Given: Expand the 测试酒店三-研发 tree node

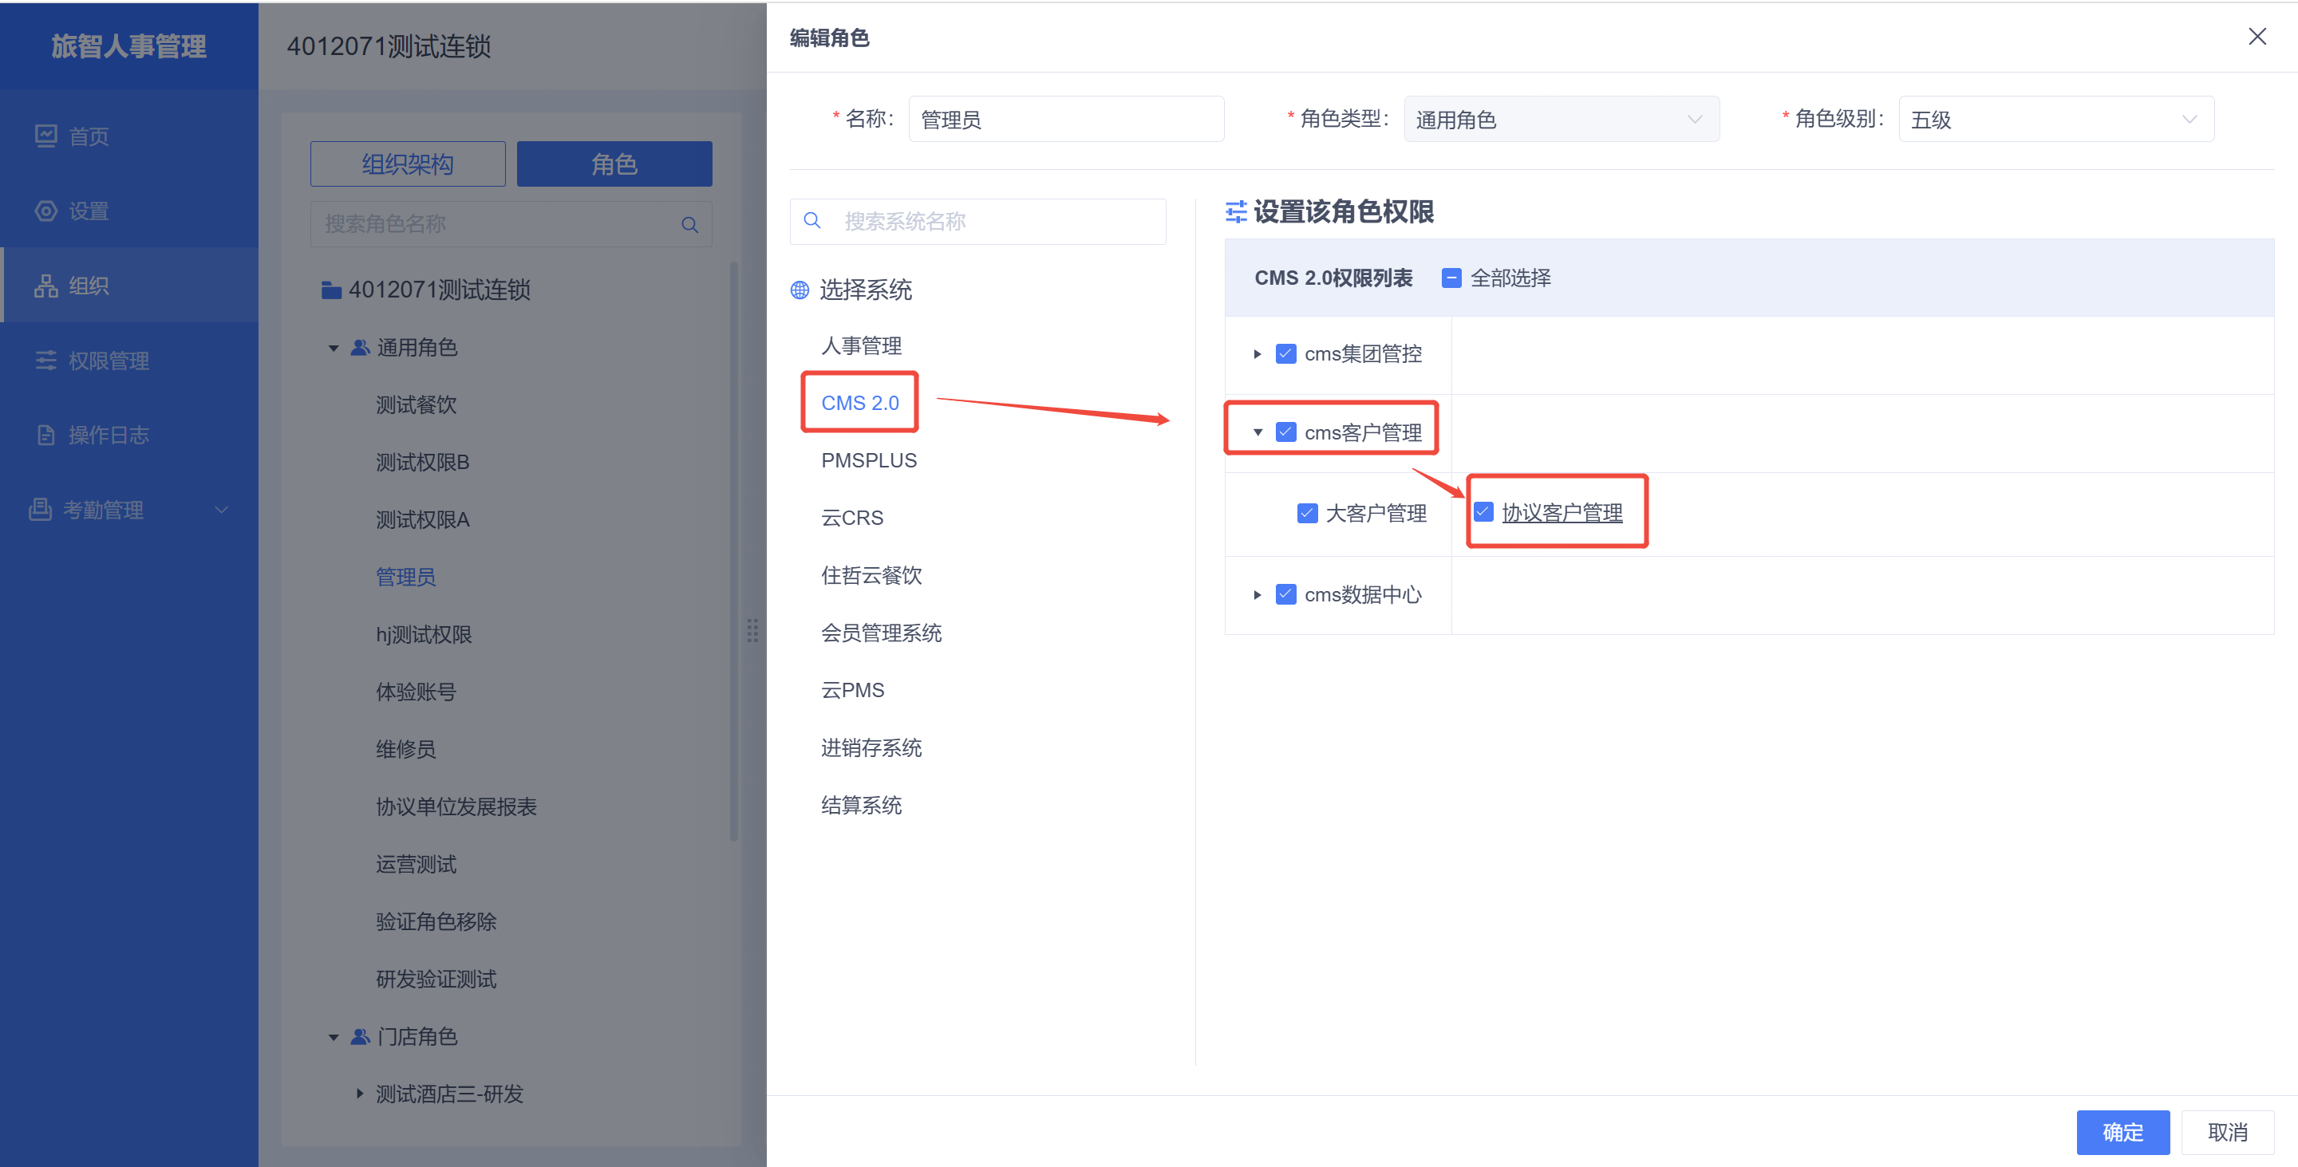Looking at the screenshot, I should point(360,1094).
